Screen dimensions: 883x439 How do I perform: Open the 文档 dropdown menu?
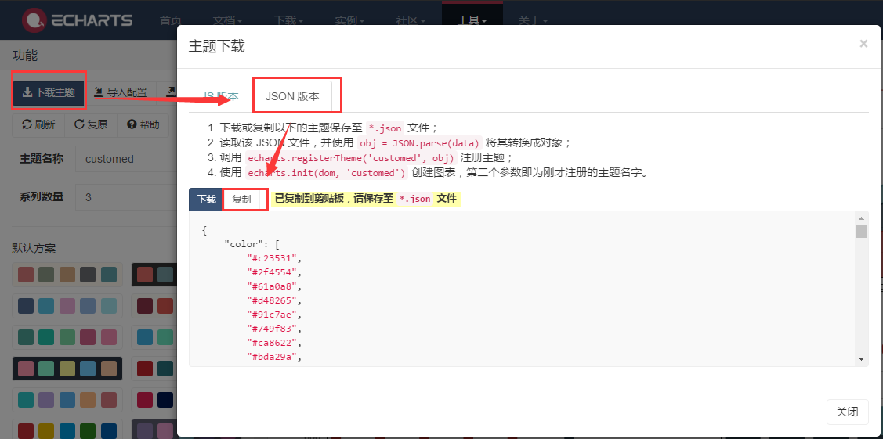point(228,20)
